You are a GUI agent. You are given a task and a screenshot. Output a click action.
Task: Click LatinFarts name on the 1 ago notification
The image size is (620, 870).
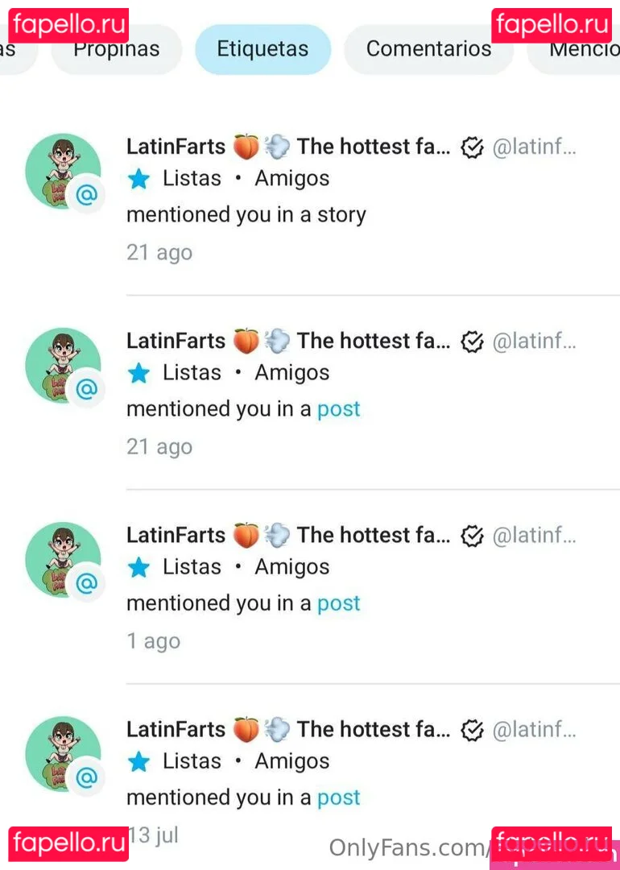pyautogui.click(x=176, y=536)
